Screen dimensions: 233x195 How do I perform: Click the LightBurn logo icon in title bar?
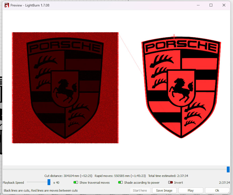point(7,5)
